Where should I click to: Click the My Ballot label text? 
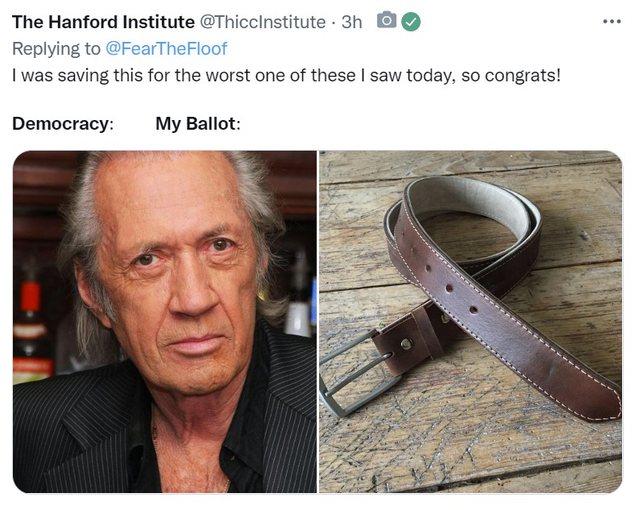point(198,123)
